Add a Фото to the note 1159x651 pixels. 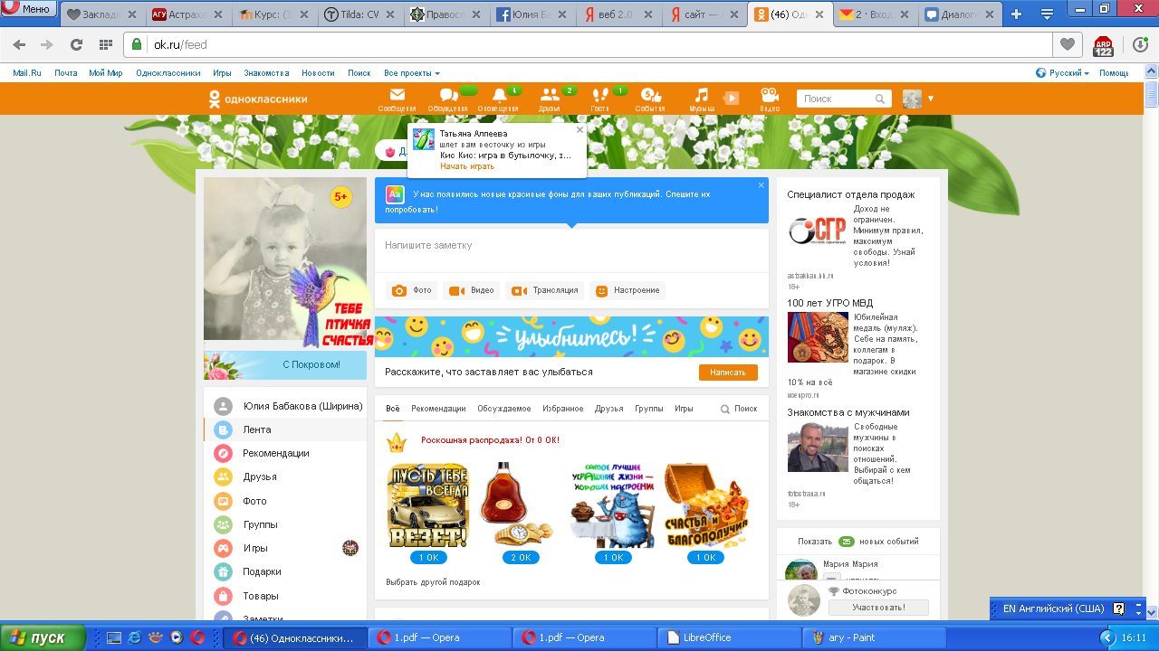412,290
